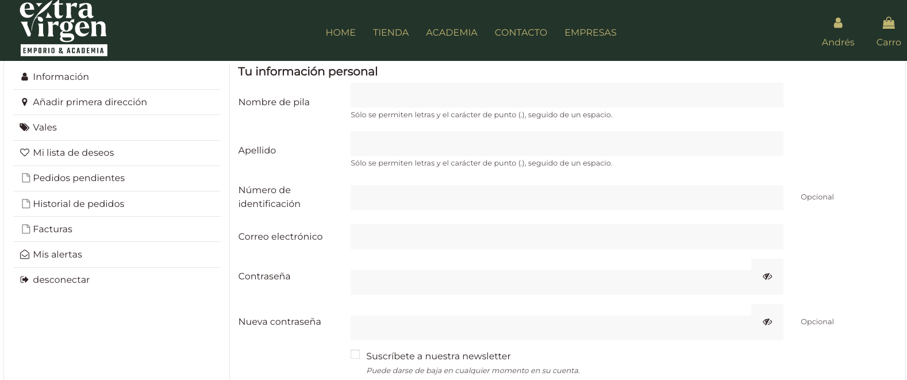
Task: Open the ACADEMIA menu item
Action: point(452,33)
